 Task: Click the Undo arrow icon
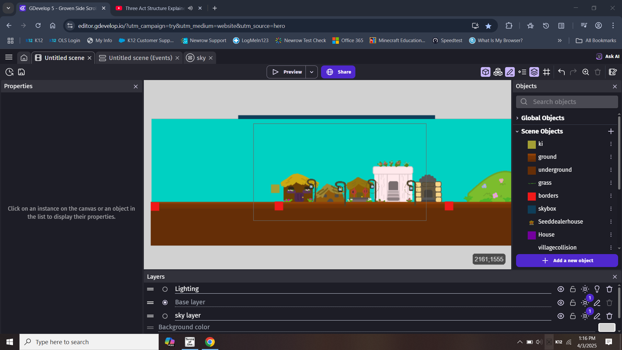click(561, 72)
